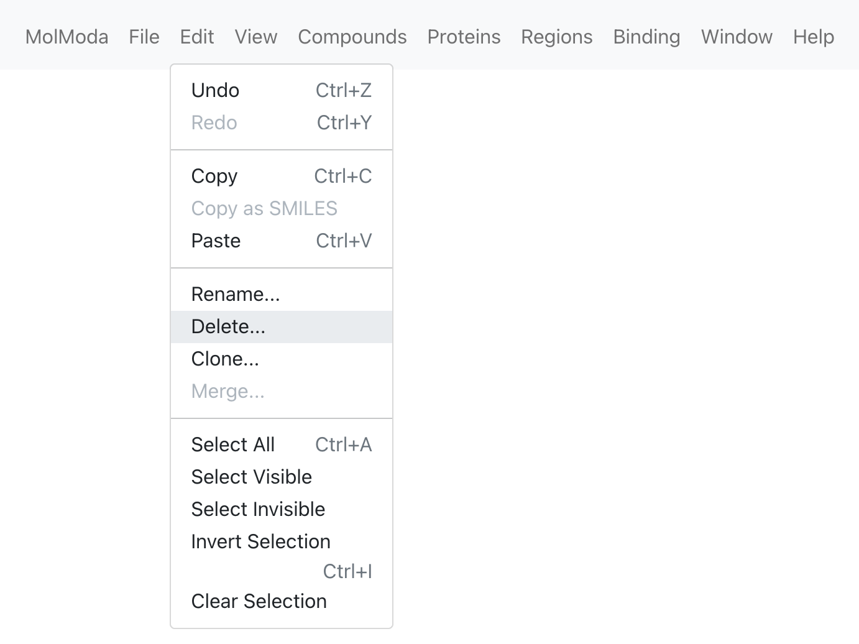Click Invert Selection menu item
Viewport: 859px width, 644px height.
coord(282,556)
